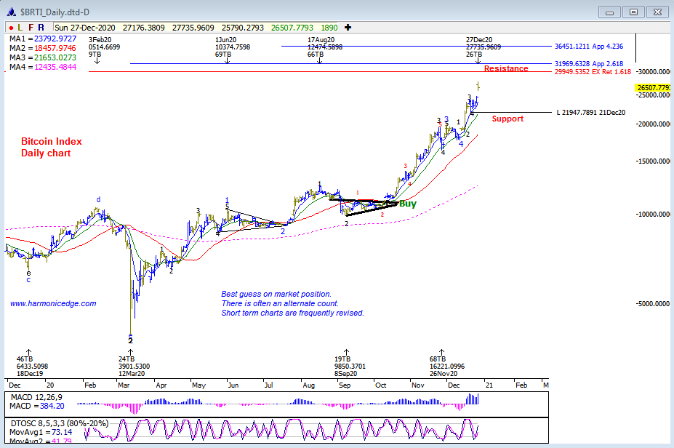674x448 pixels.
Task: Click the high price 27735.9609 in data bar
Action: [x=193, y=28]
